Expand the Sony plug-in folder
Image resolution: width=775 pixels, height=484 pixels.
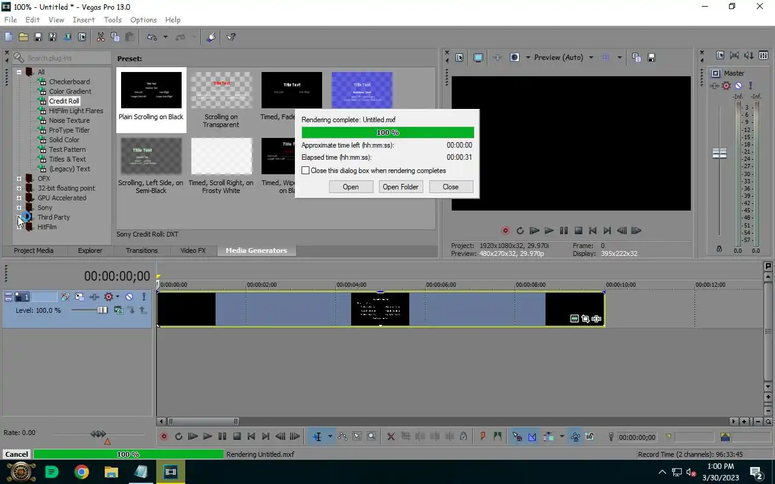tap(19, 208)
